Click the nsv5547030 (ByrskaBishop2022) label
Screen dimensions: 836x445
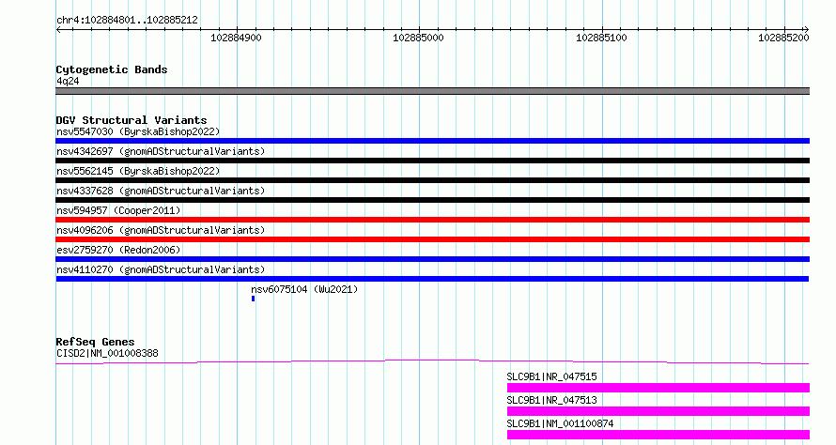[138, 131]
